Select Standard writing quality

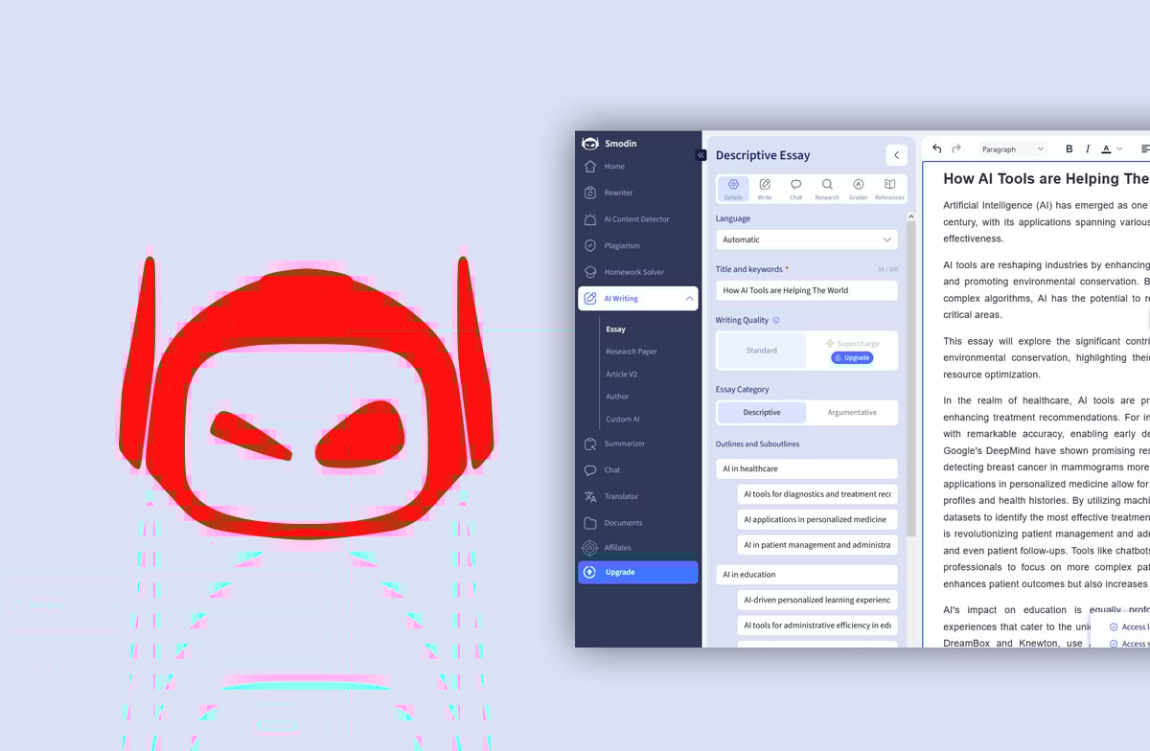pyautogui.click(x=762, y=351)
